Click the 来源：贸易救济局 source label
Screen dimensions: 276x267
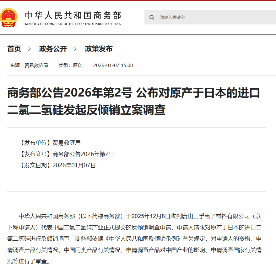click(29, 65)
